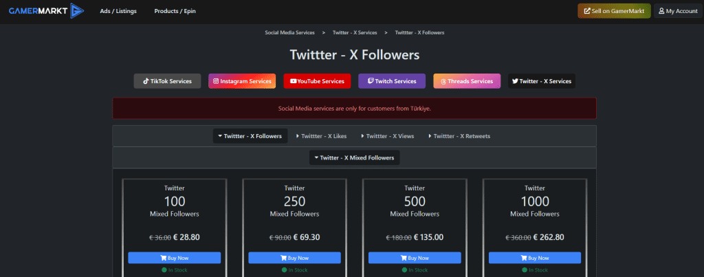The height and width of the screenshot is (277, 704).
Task: Click the € 28.80 price
Action: point(186,238)
